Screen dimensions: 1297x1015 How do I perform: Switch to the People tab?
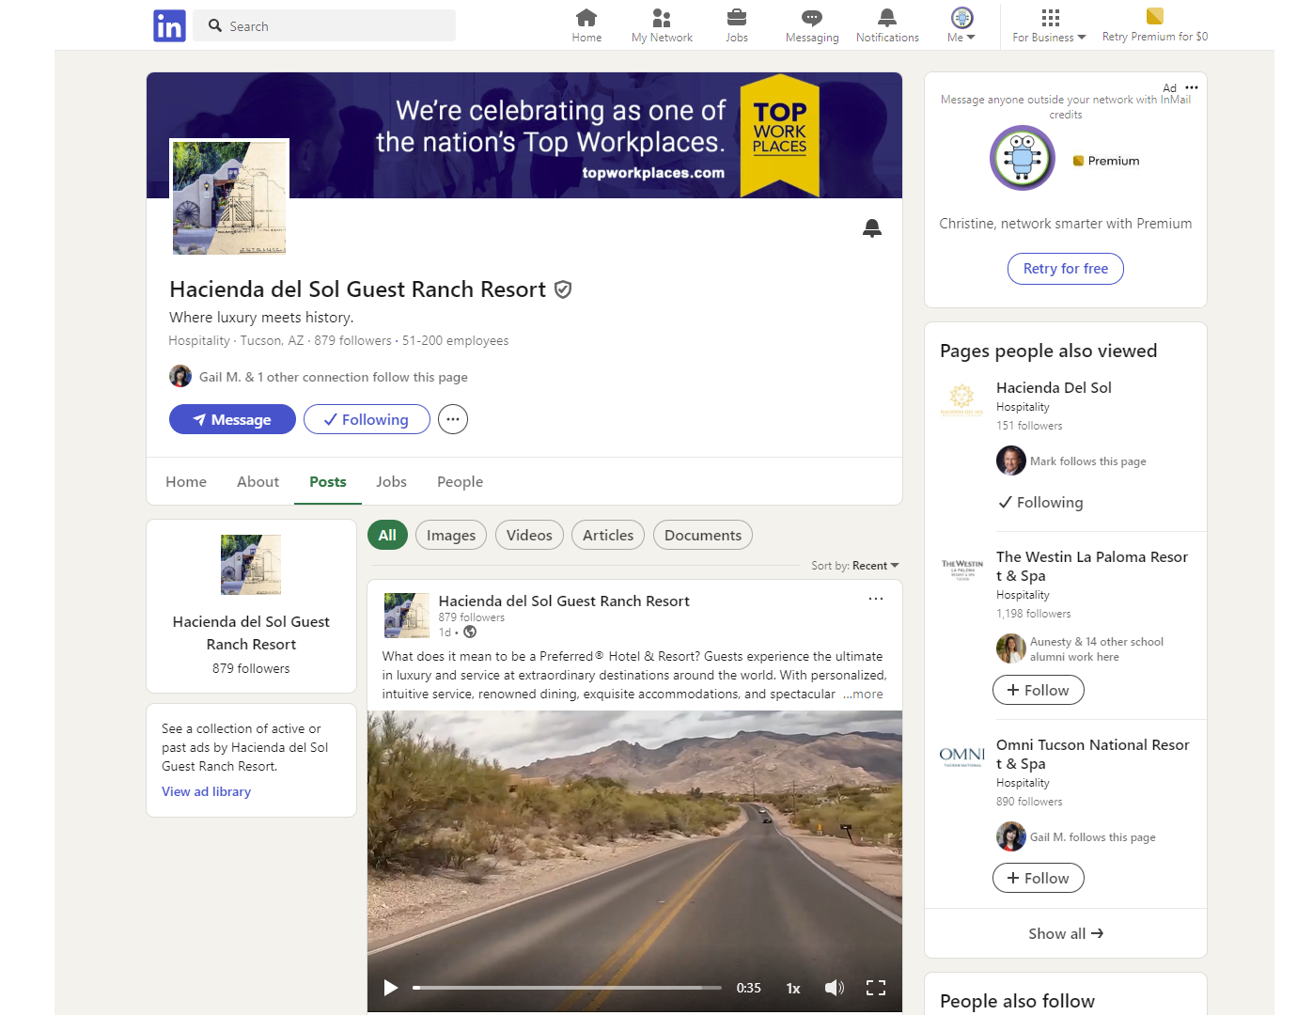(460, 481)
